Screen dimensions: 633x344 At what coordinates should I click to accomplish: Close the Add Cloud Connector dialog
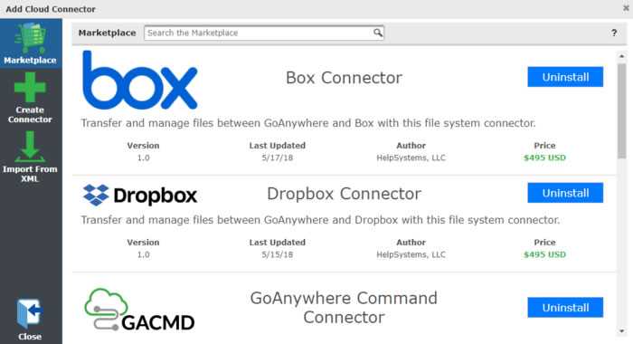pos(626,8)
